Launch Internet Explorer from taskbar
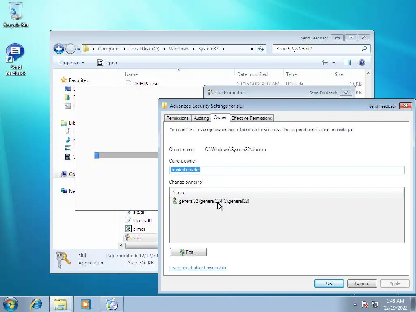The image size is (416, 312). 36,304
